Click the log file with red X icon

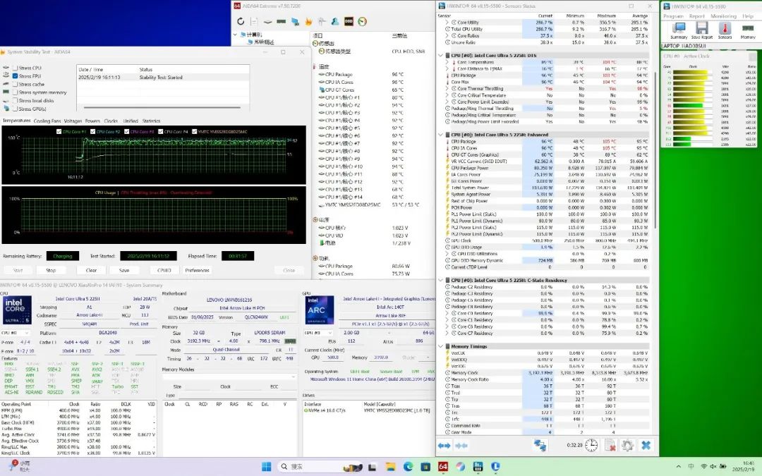(610, 445)
